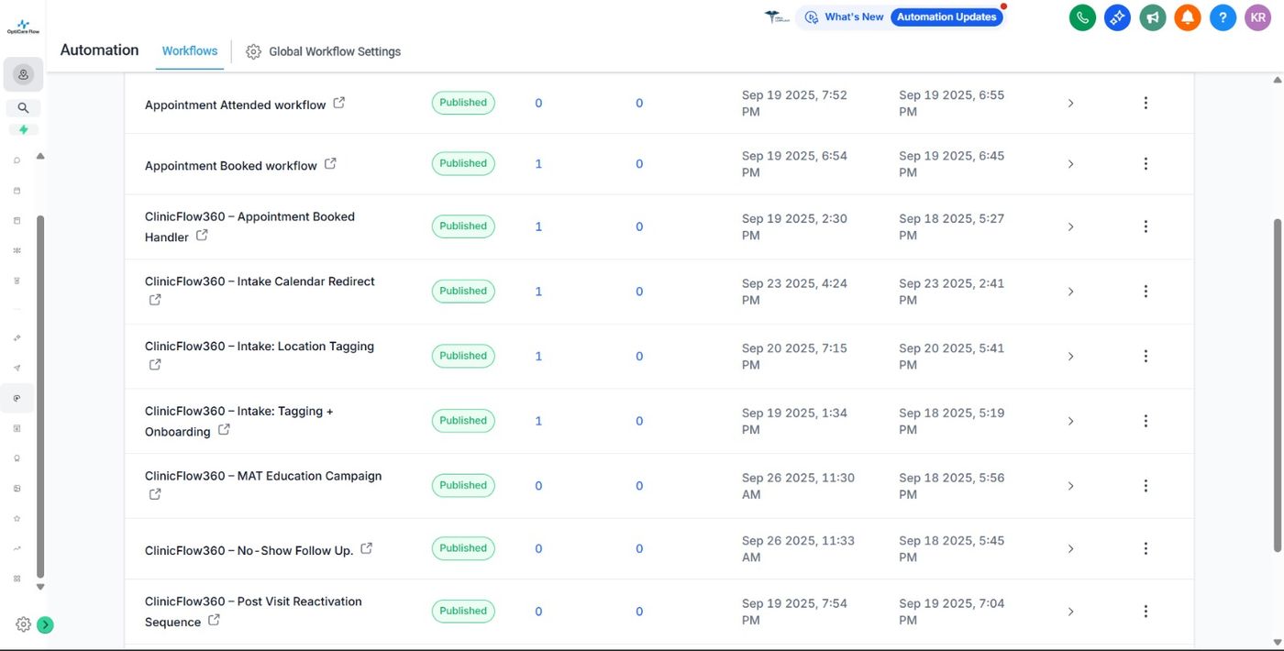This screenshot has height=651, width=1284.
Task: Open the orange notifications bell
Action: click(x=1188, y=17)
